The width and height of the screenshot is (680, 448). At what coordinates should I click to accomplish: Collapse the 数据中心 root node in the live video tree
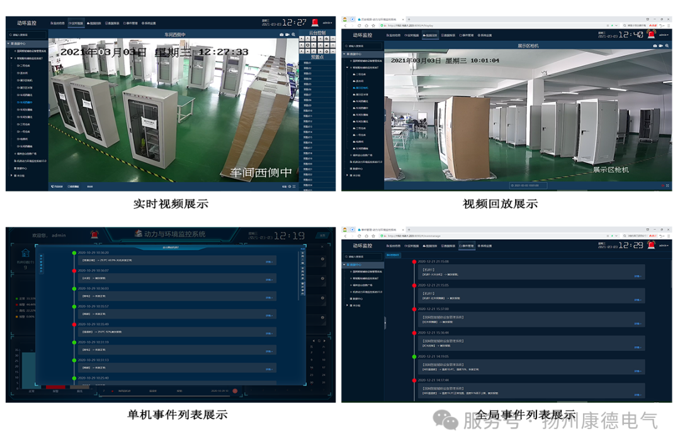click(8, 44)
